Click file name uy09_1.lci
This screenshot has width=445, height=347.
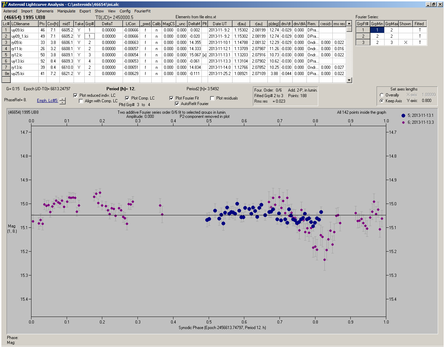pos(24,36)
